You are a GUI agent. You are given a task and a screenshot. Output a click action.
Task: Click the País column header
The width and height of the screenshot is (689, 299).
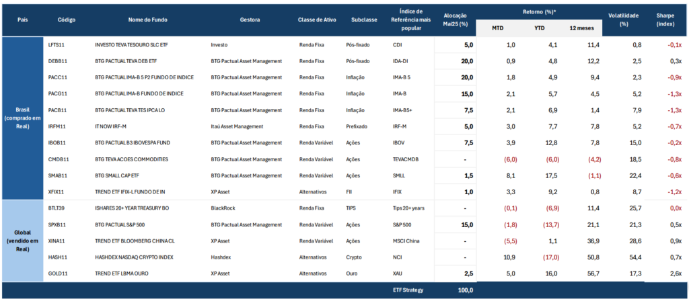(22, 20)
